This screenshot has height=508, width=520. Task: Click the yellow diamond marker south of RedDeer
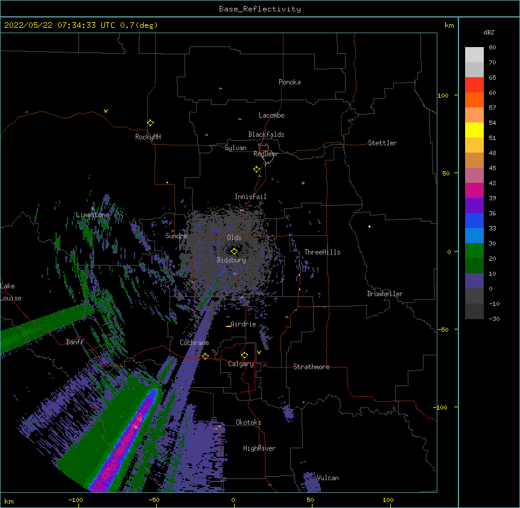point(257,170)
